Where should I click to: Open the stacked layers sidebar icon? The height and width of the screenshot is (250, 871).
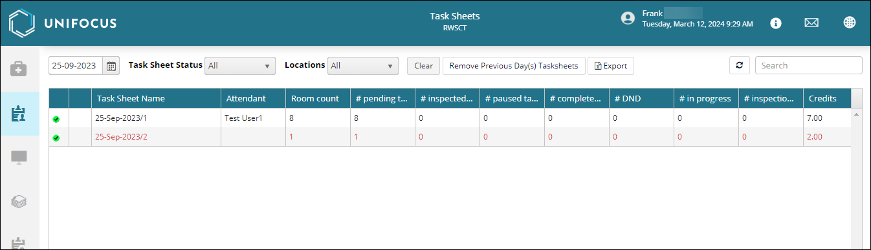click(x=19, y=202)
